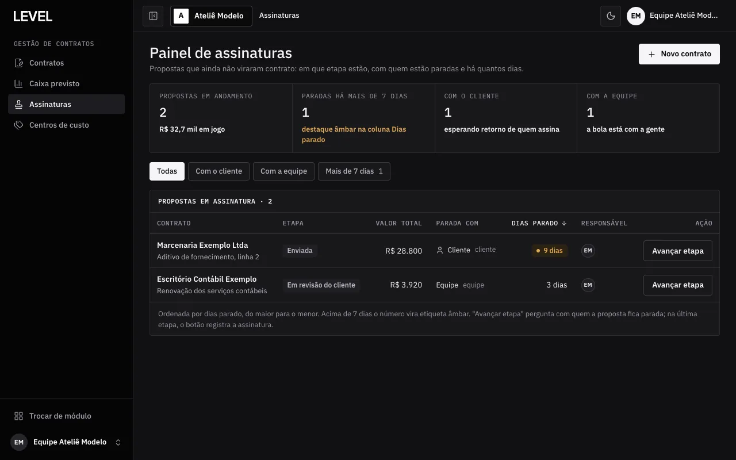Click the Propostas em andamento card
This screenshot has height=460, width=736.
221,118
